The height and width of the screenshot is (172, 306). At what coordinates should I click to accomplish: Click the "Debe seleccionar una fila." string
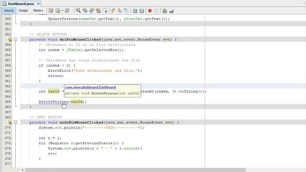tap(106, 71)
